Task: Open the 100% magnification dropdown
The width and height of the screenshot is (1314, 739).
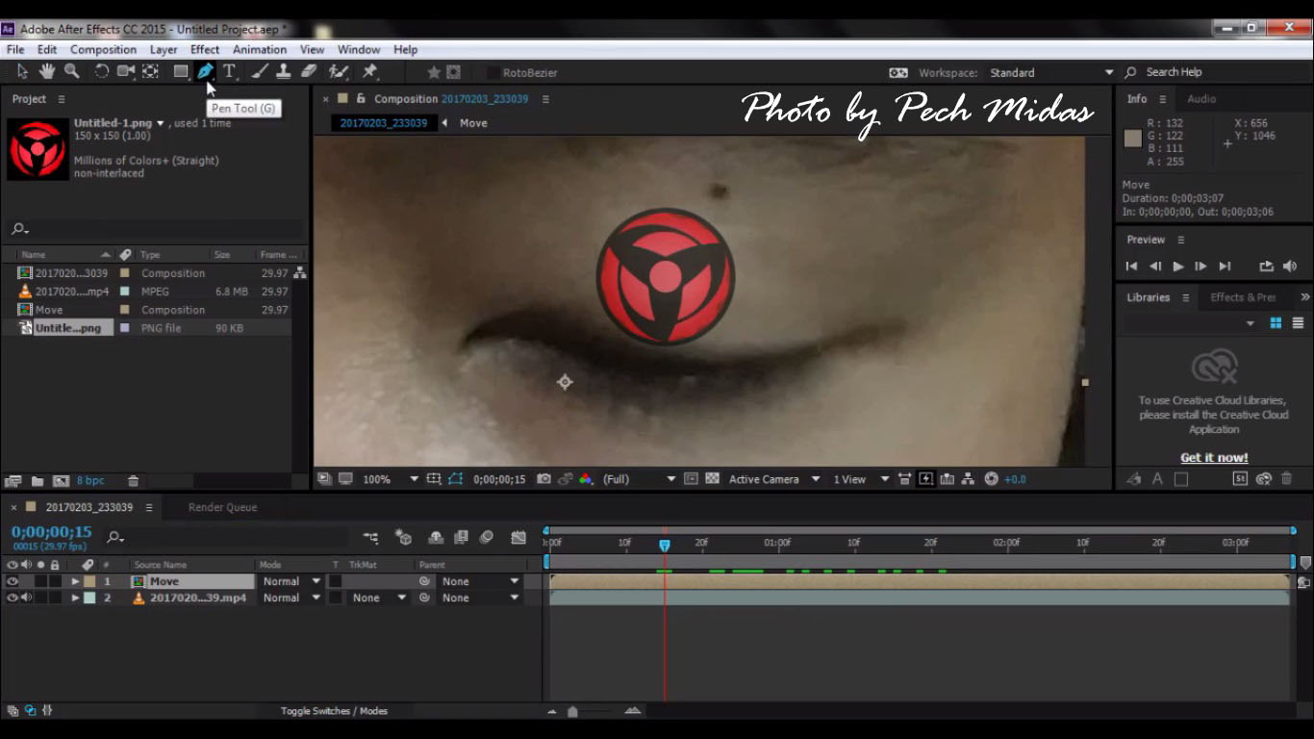Action: (x=389, y=479)
